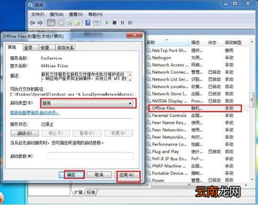The width and height of the screenshot is (258, 205).
Task: Select the Network Locatio... service row
Action: tap(197, 87)
